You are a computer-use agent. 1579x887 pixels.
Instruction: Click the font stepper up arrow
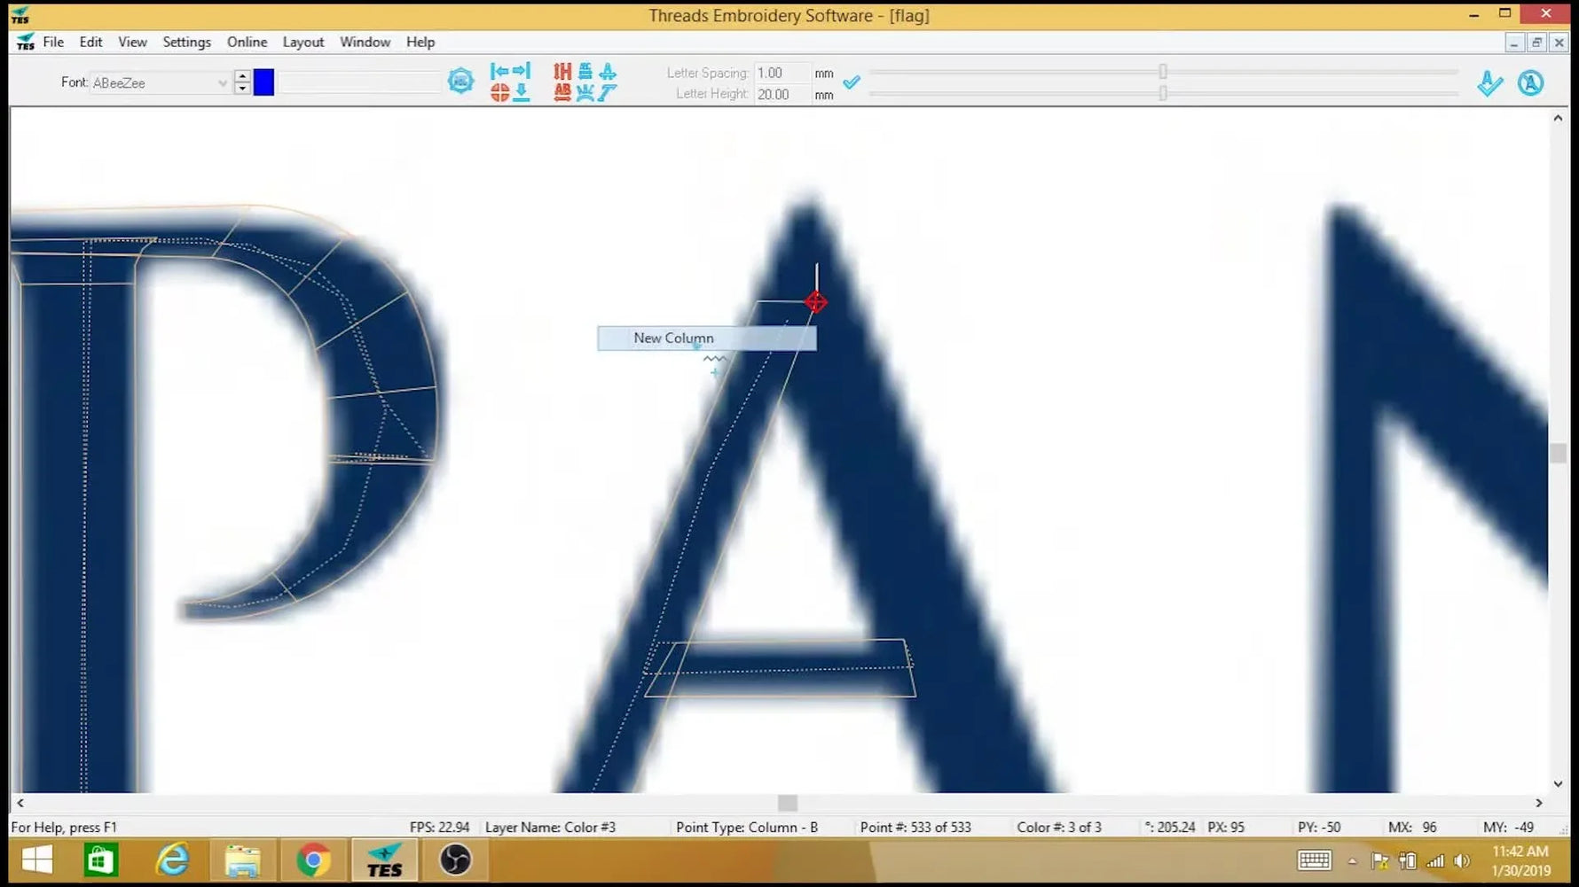[242, 77]
